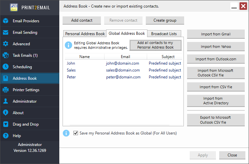Click the Email Sending envelope icon
The height and width of the screenshot is (164, 249).
tap(6, 32)
